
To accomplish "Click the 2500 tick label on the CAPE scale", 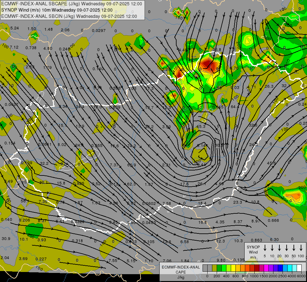I will [x=282, y=276].
